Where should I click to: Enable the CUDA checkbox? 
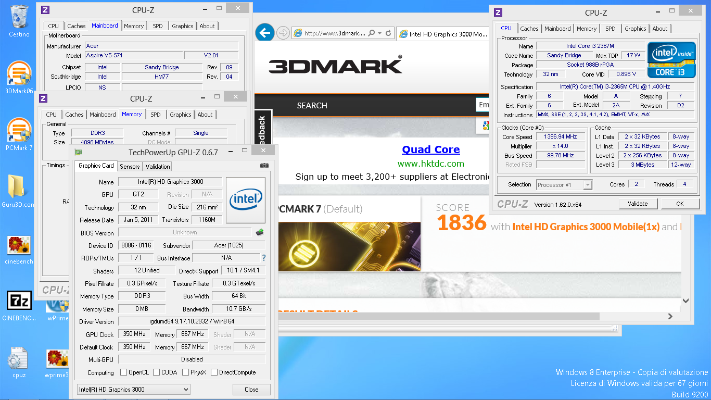tap(157, 372)
